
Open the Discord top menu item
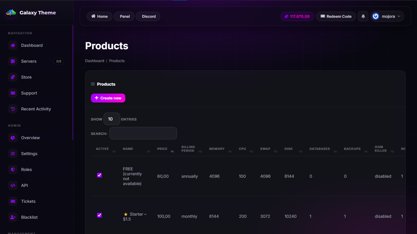pos(148,17)
